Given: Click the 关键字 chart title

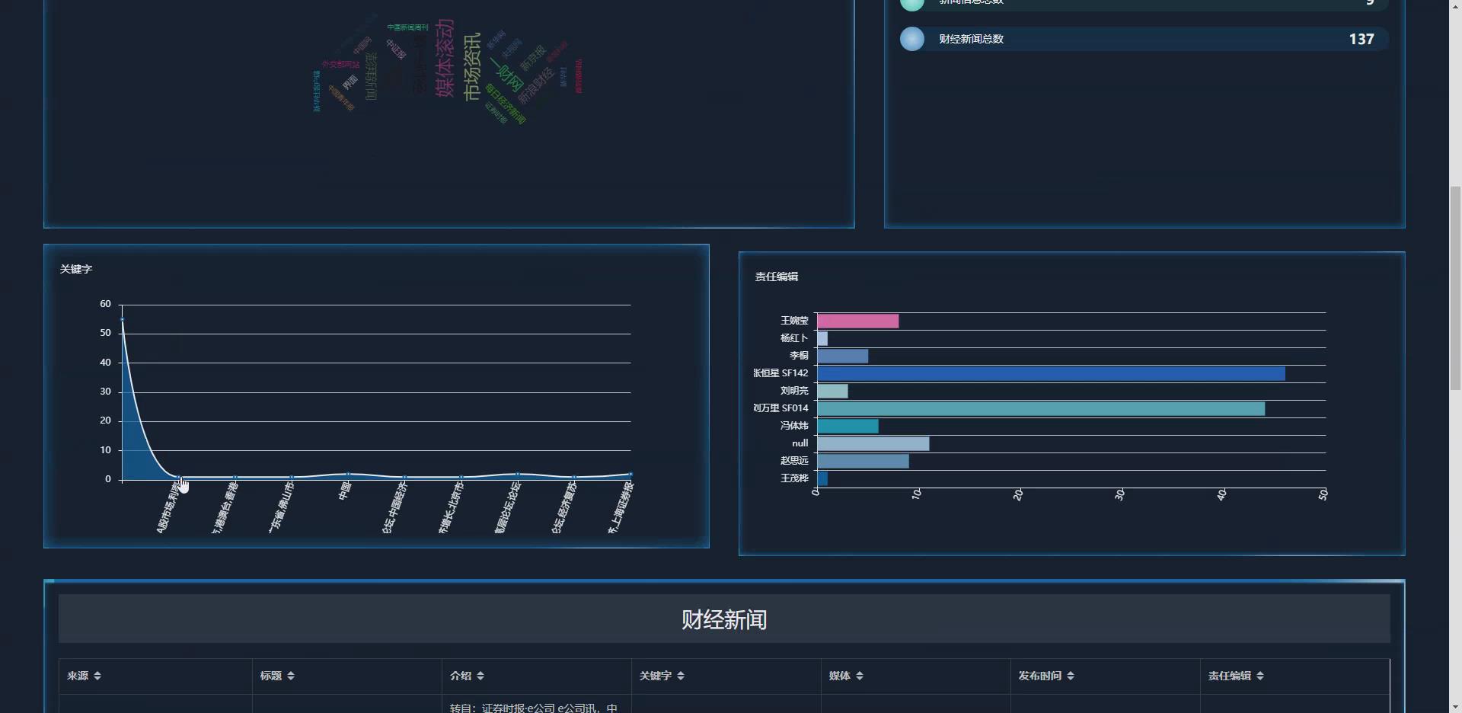Looking at the screenshot, I should [76, 269].
